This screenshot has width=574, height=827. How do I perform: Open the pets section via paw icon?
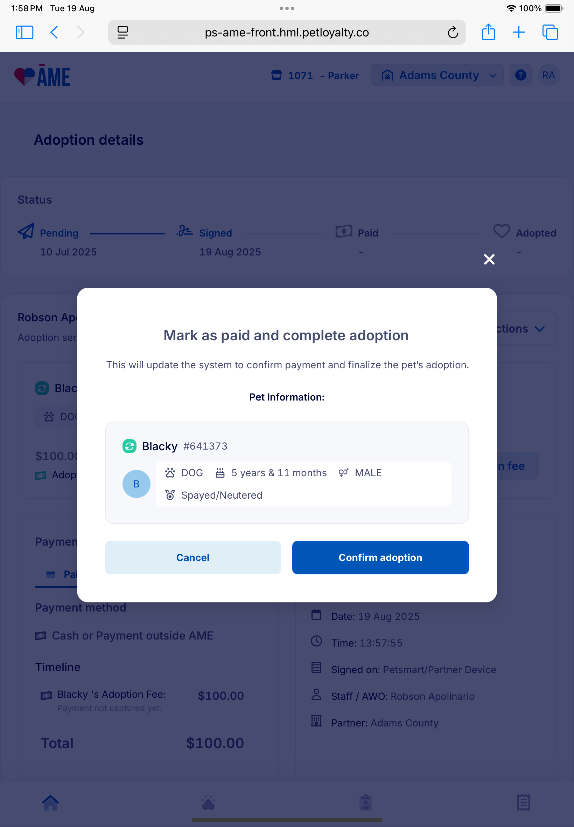point(208,802)
